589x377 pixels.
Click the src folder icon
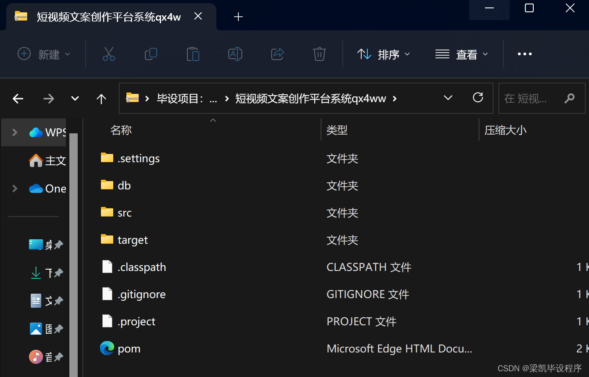107,212
